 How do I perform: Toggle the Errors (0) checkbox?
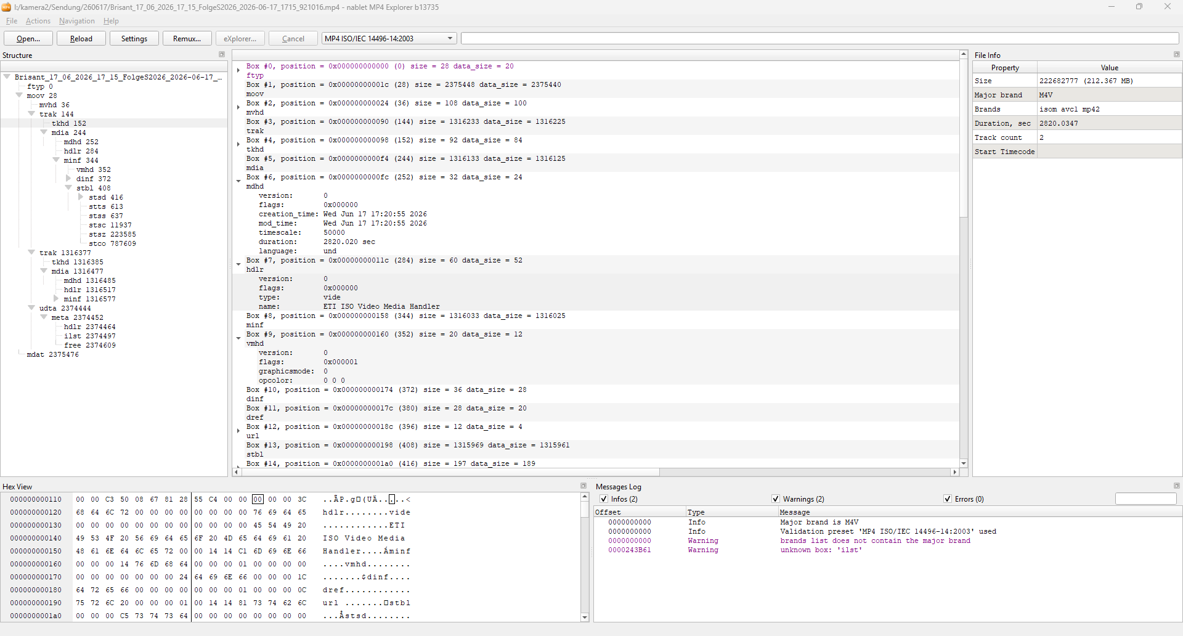948,499
